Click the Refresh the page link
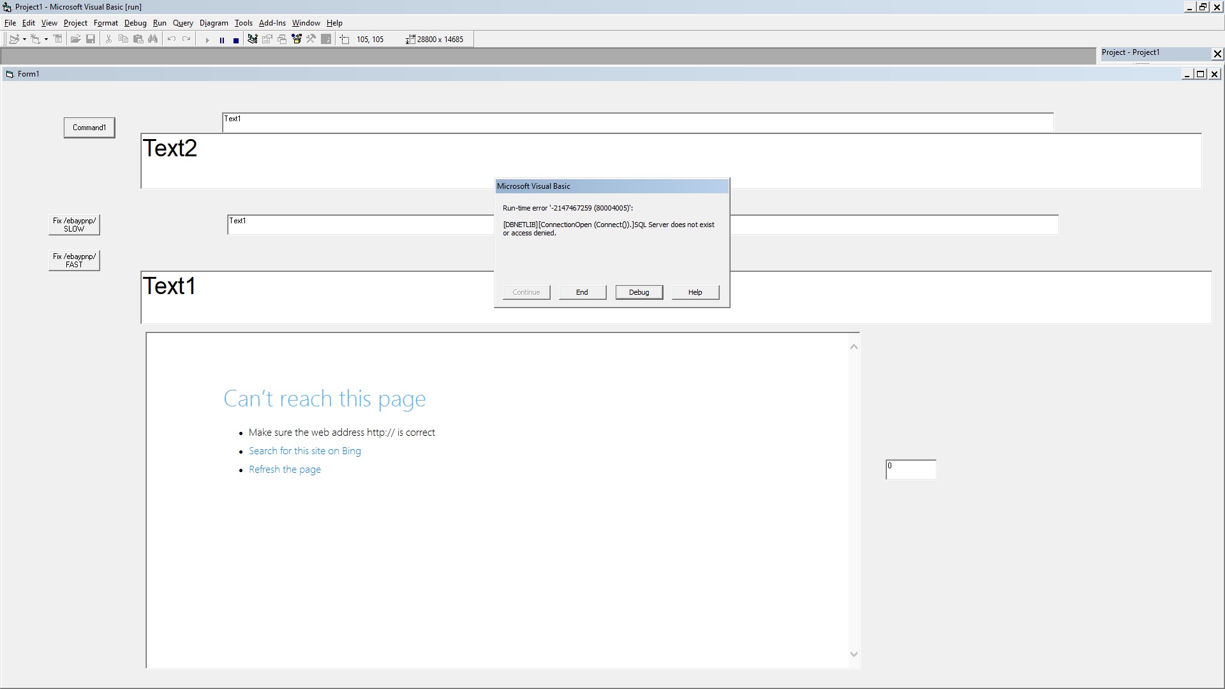 coord(285,470)
